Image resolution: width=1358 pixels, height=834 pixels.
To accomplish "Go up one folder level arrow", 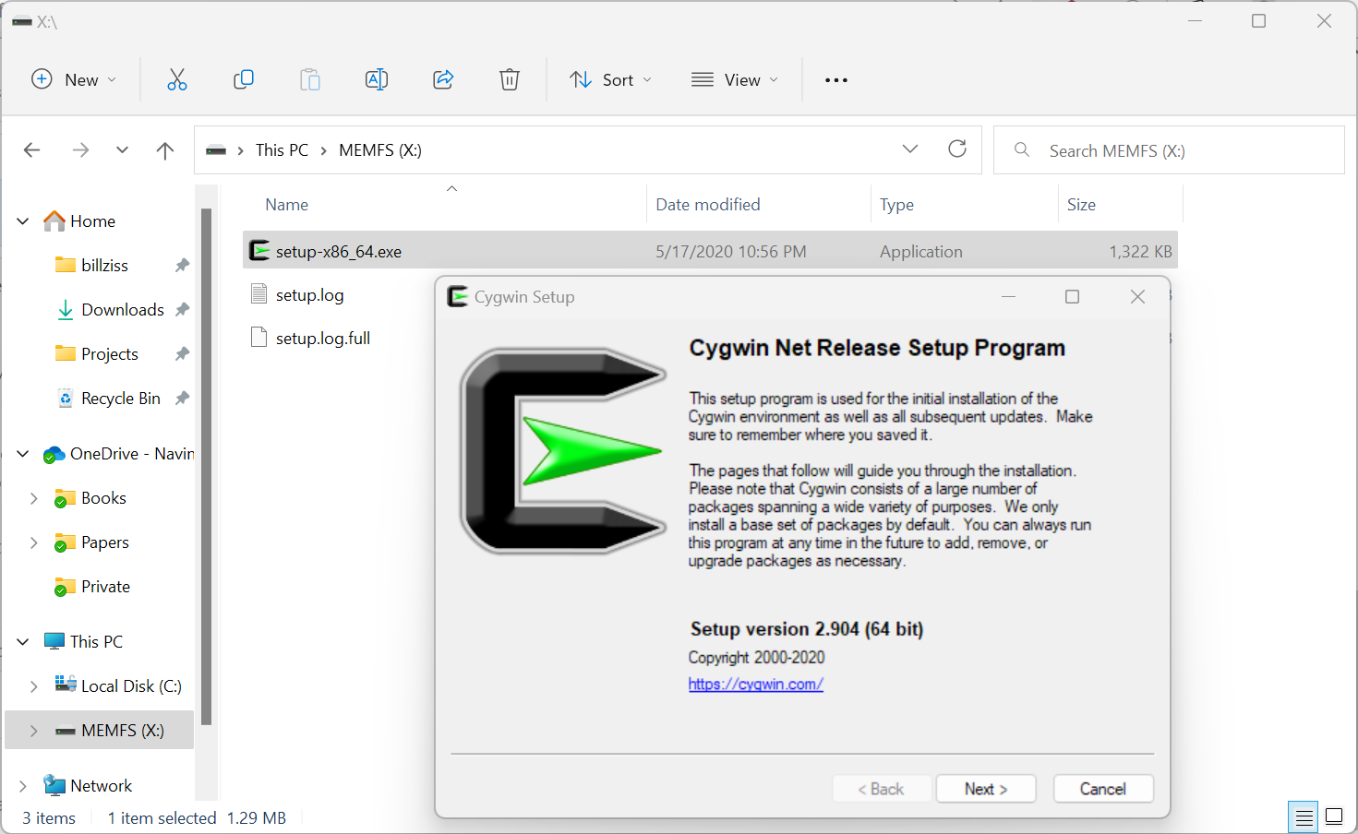I will (x=165, y=150).
